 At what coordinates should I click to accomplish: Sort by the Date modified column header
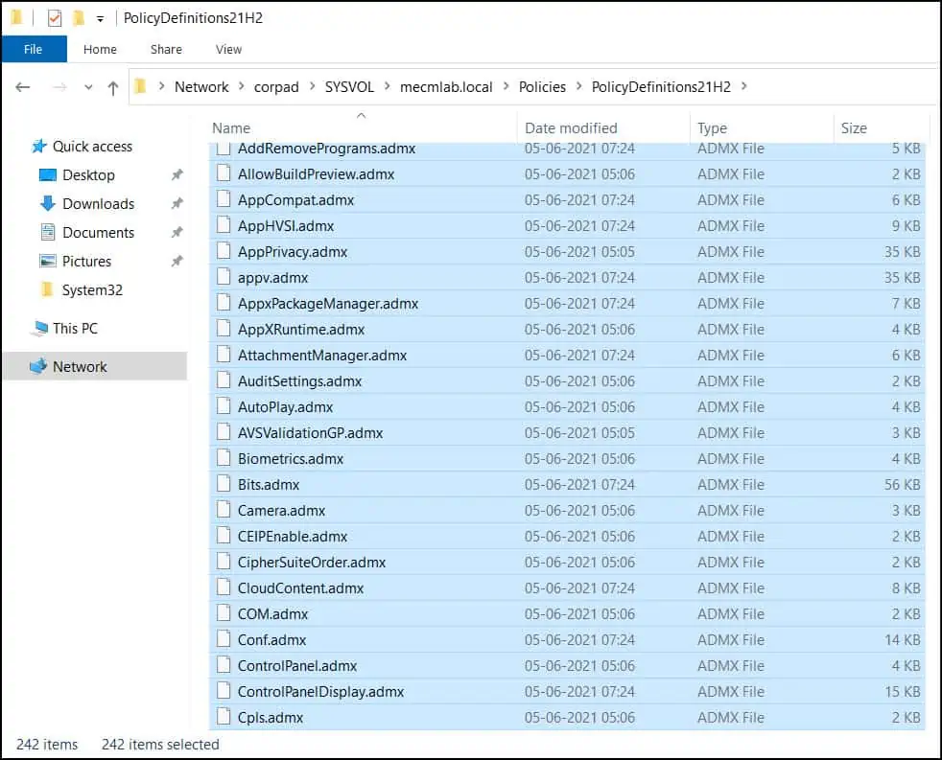(x=570, y=127)
